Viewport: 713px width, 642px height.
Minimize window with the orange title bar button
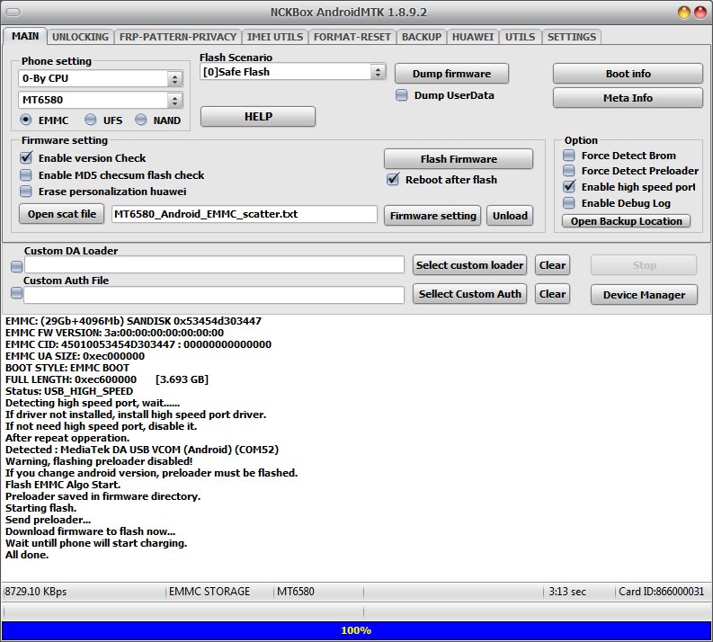(x=684, y=13)
